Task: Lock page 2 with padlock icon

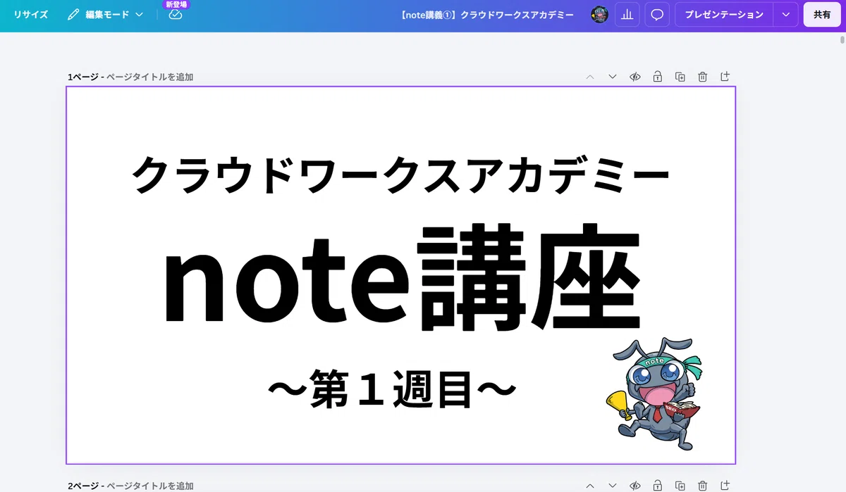Action: point(657,486)
